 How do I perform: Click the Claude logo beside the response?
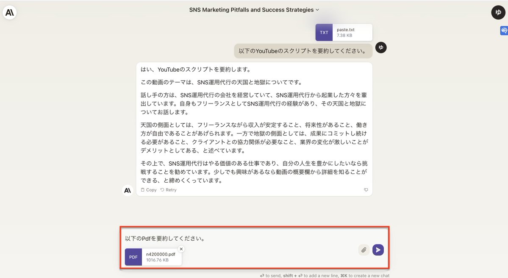point(128,190)
